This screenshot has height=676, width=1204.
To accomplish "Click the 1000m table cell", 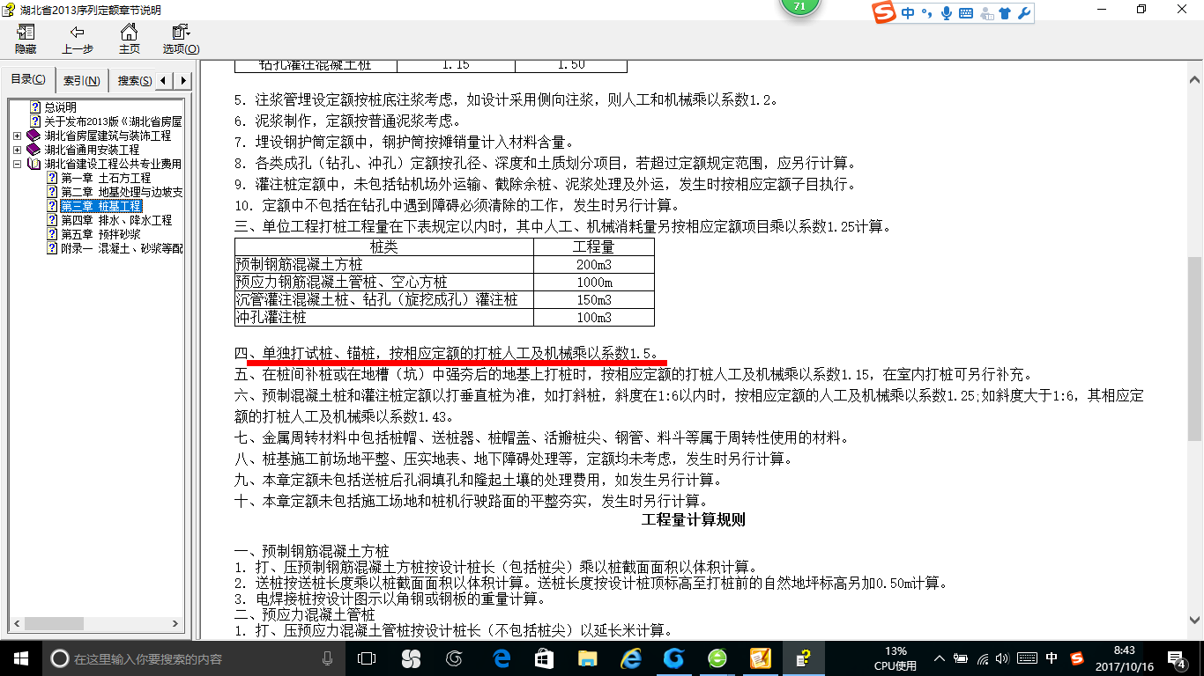I will (x=594, y=283).
